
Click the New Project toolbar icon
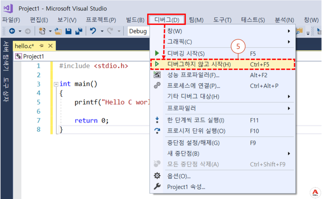point(42,31)
